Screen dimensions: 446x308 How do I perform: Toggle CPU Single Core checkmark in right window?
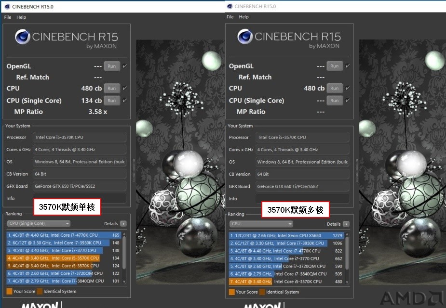[x=347, y=100]
